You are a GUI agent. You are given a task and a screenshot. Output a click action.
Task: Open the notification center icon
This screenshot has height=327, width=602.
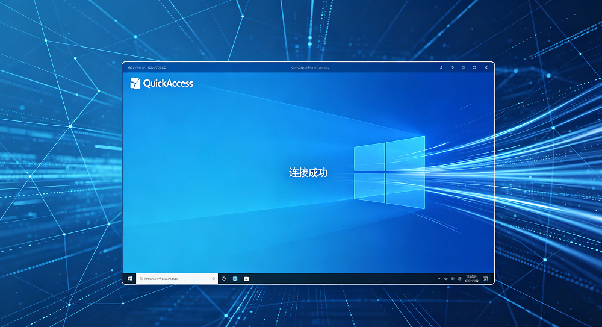[485, 279]
